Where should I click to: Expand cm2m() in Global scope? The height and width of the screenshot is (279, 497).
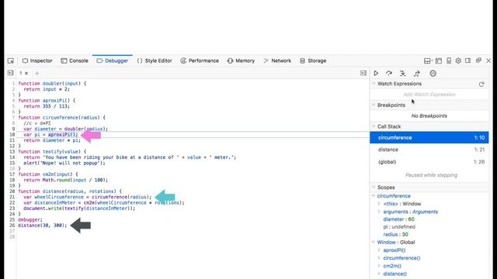[379, 266]
